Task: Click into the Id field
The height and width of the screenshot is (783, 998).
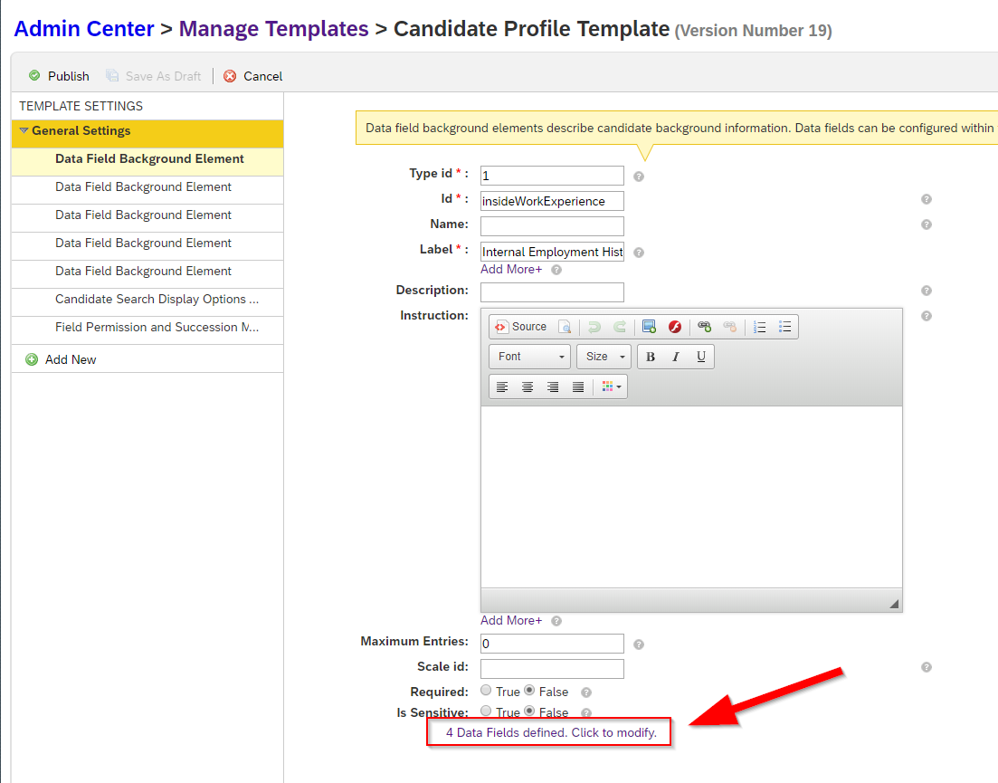Action: point(552,201)
